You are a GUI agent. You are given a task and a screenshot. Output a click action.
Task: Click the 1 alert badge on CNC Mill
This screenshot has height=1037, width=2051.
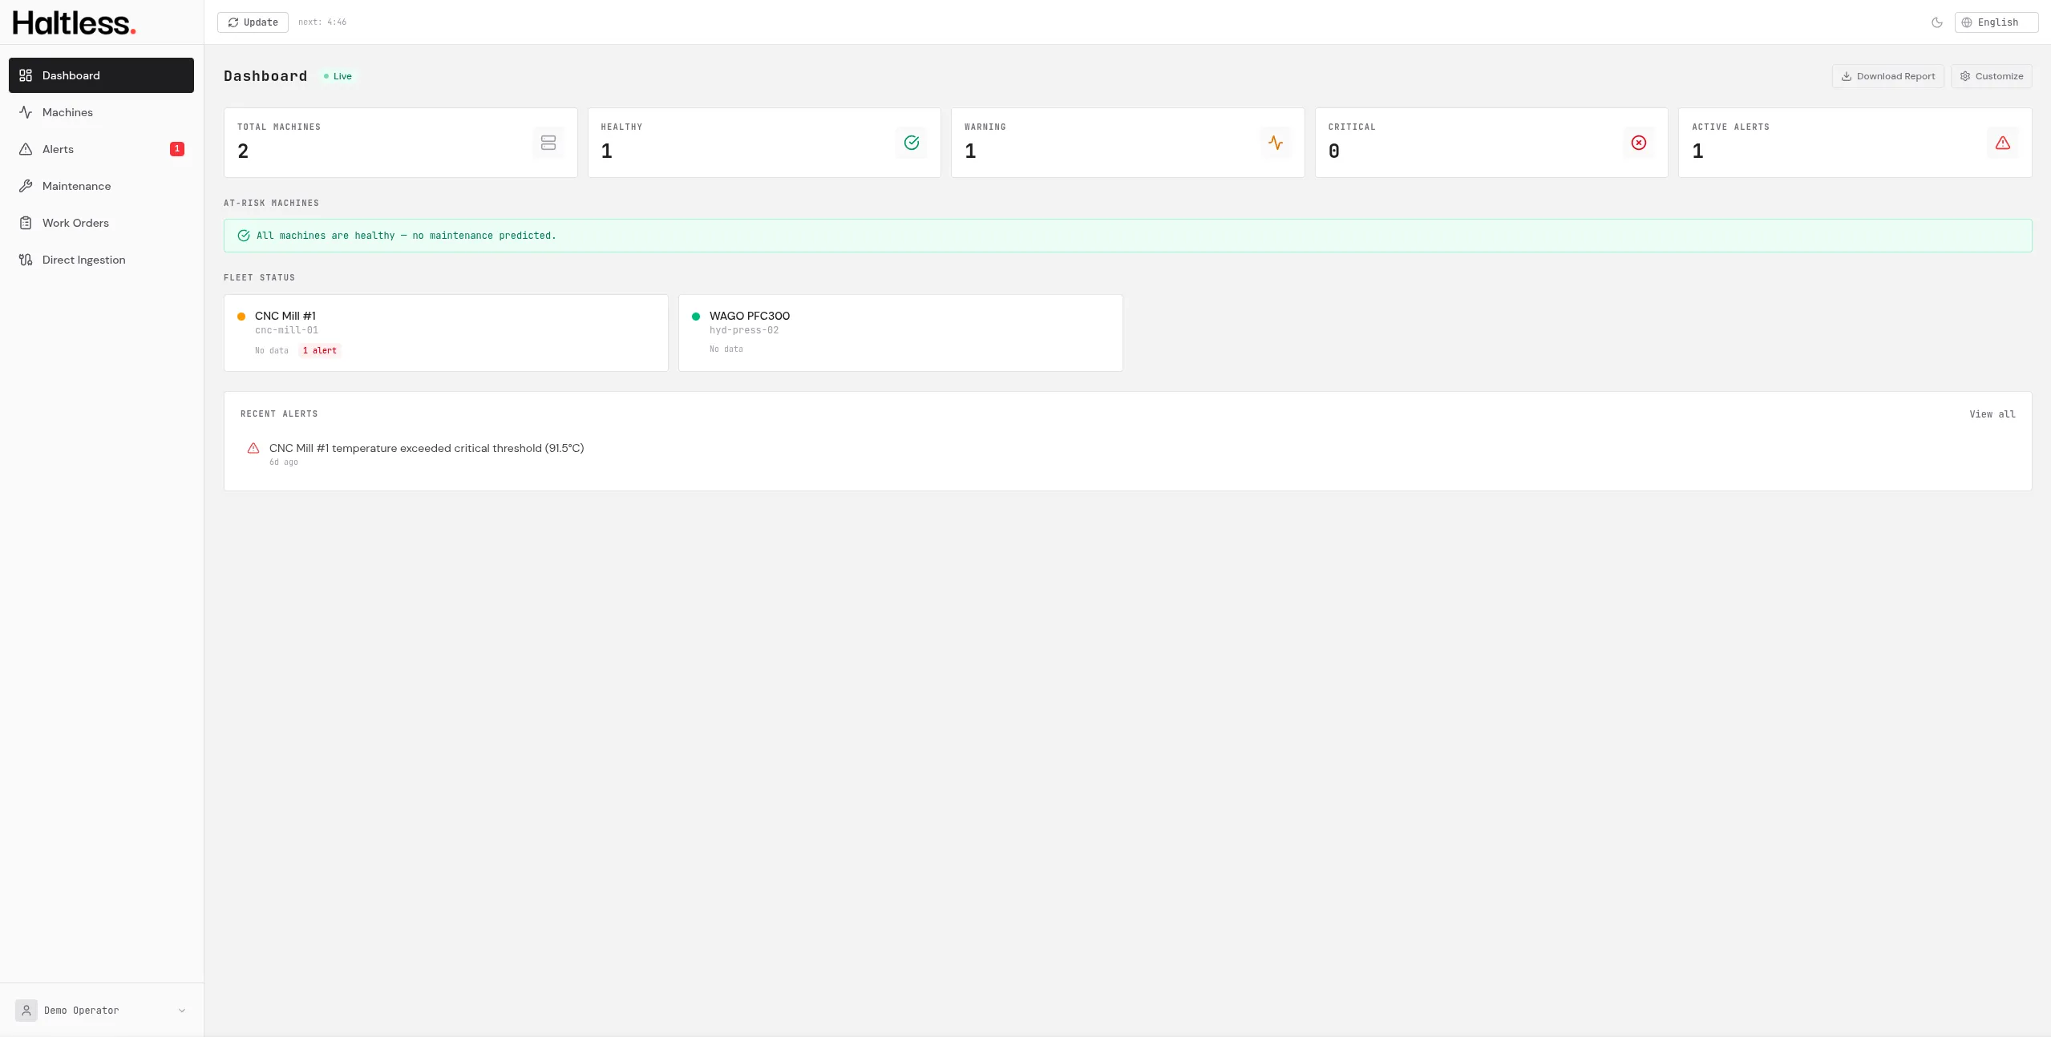(319, 350)
